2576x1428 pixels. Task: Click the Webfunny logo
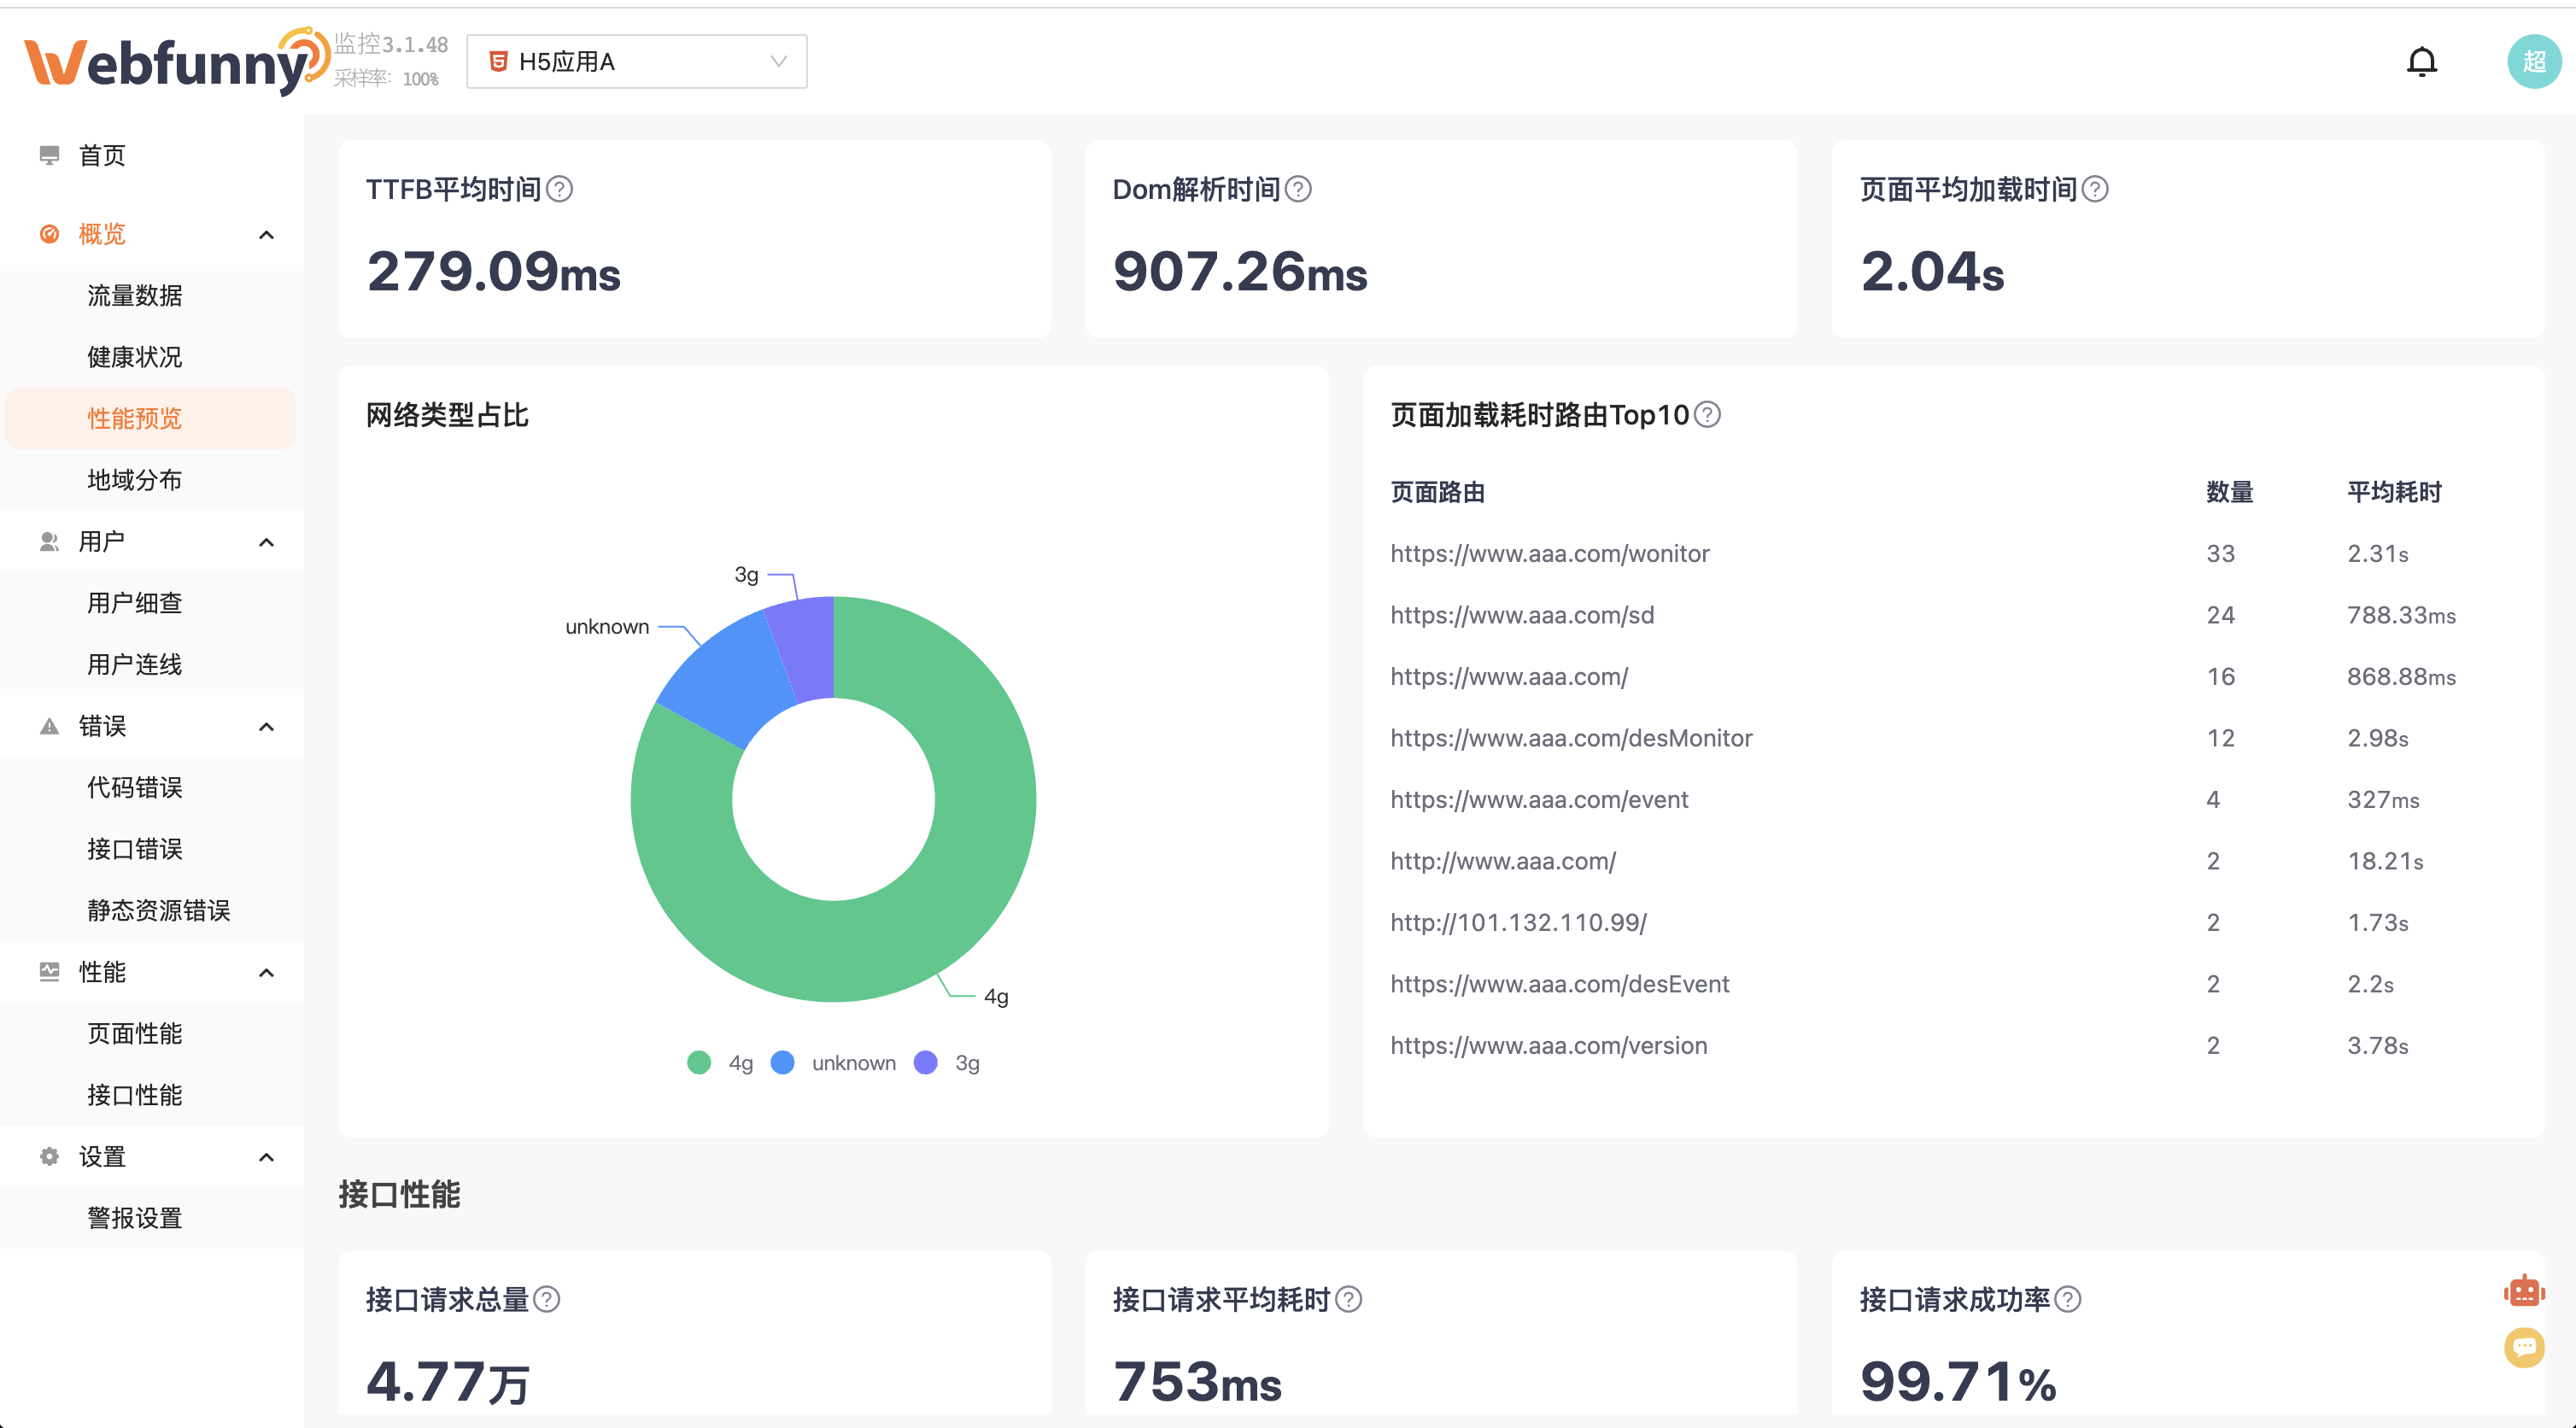(x=177, y=61)
